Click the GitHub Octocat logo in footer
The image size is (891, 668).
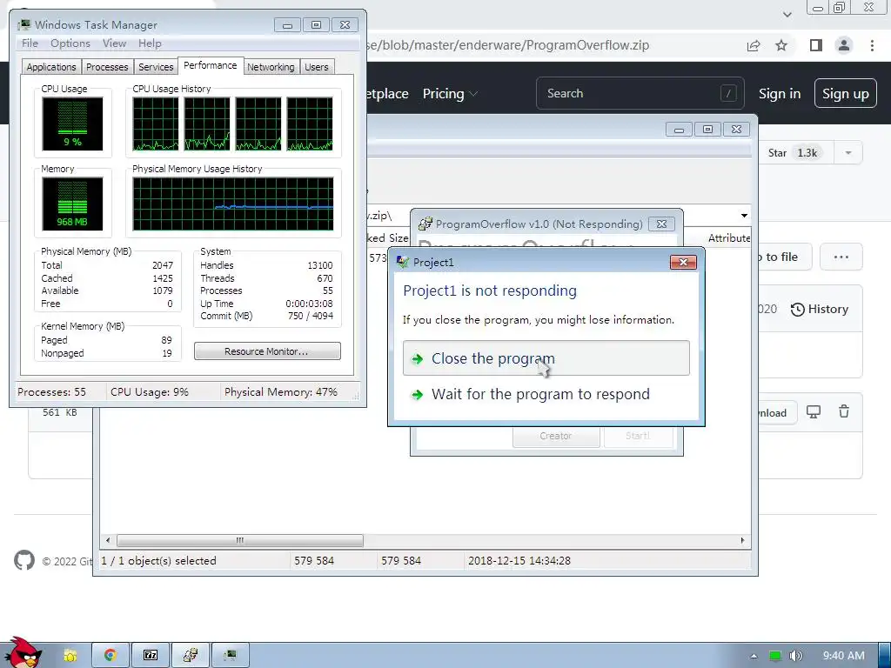24,561
